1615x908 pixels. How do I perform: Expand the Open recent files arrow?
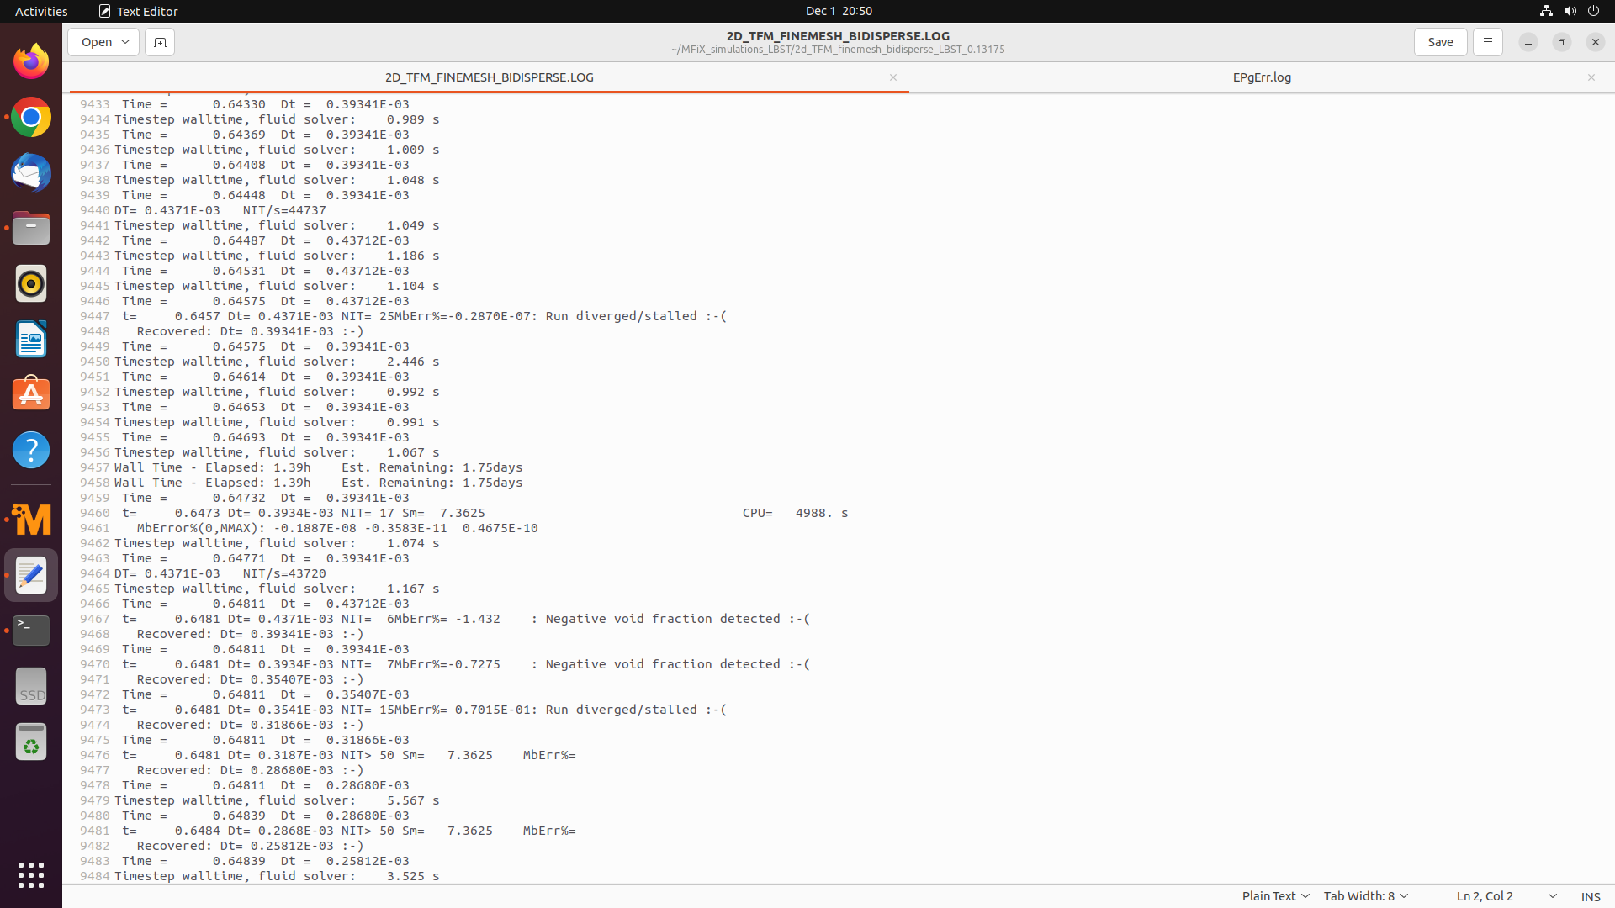click(125, 42)
